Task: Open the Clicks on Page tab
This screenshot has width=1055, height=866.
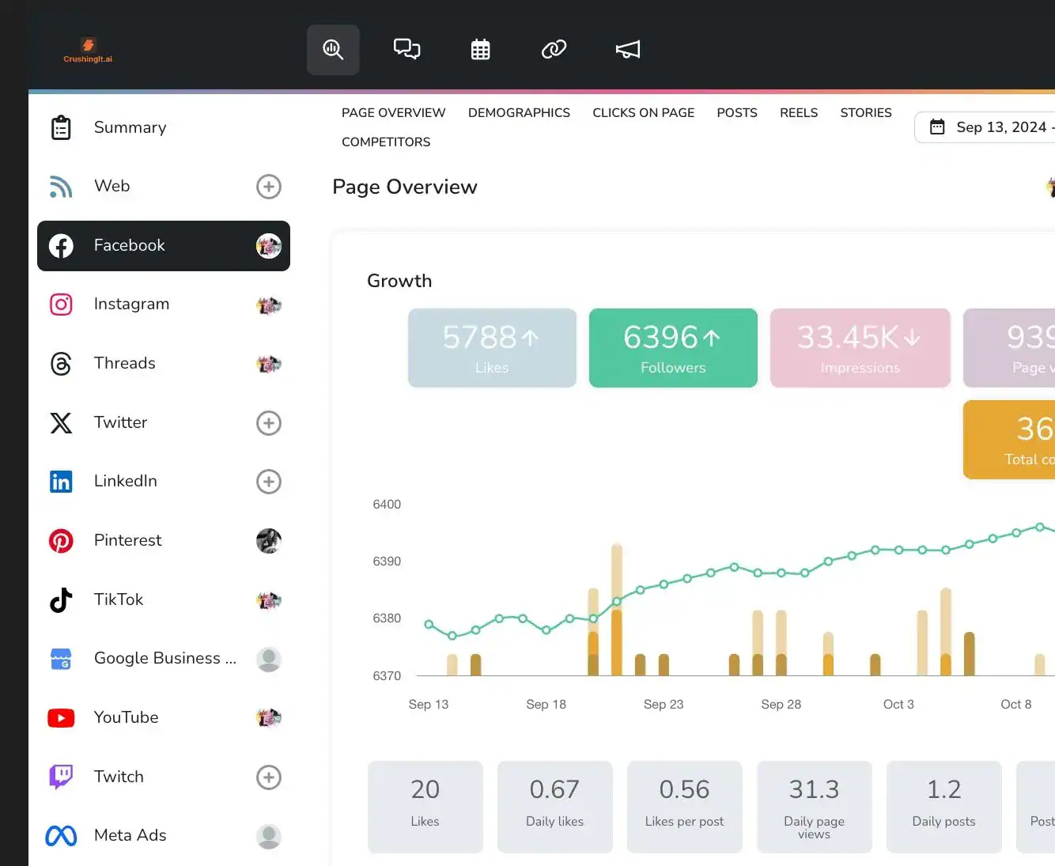Action: pyautogui.click(x=644, y=113)
